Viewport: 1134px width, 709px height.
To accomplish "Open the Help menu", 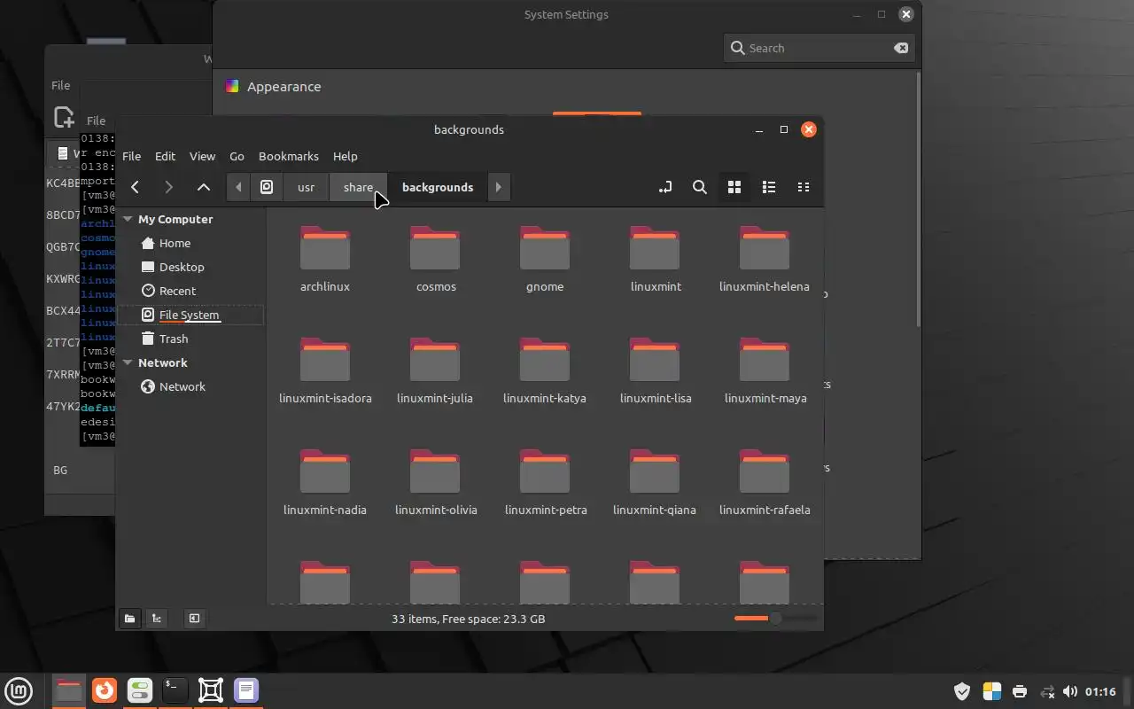I will click(345, 156).
